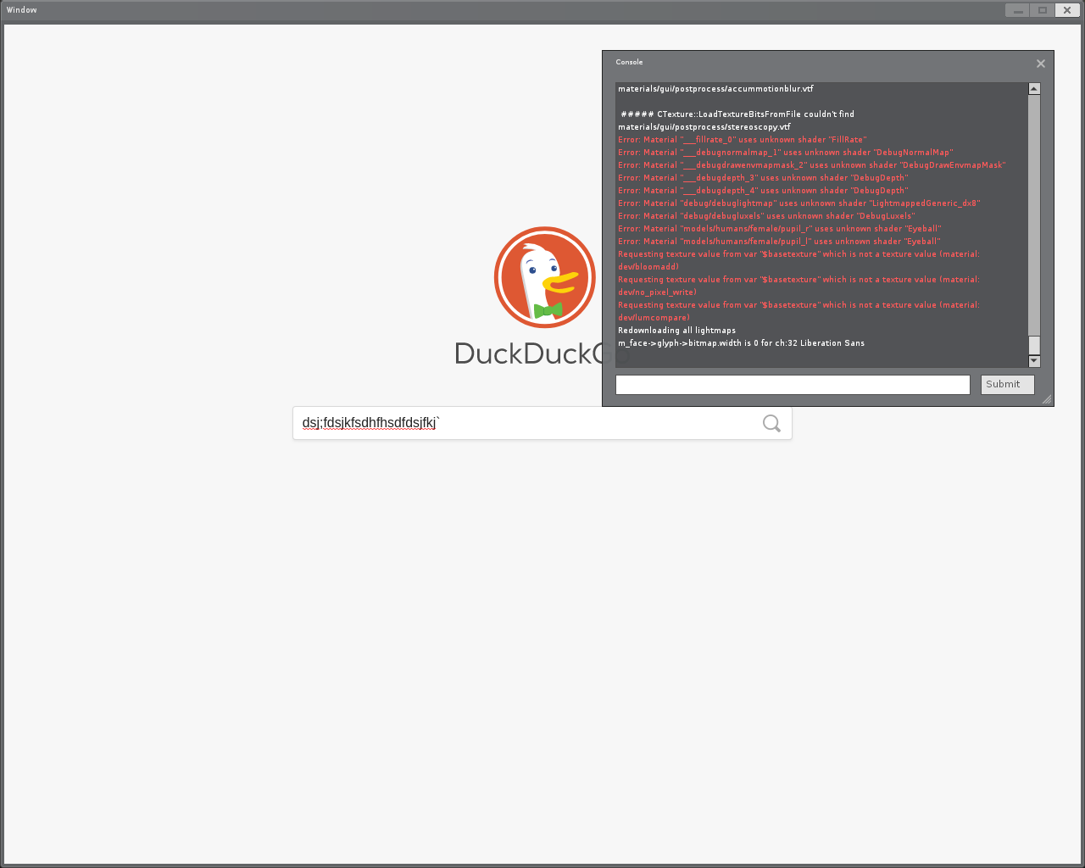The image size is (1085, 868).
Task: Click the pupil_r Eyeball shader error
Action: click(x=778, y=228)
